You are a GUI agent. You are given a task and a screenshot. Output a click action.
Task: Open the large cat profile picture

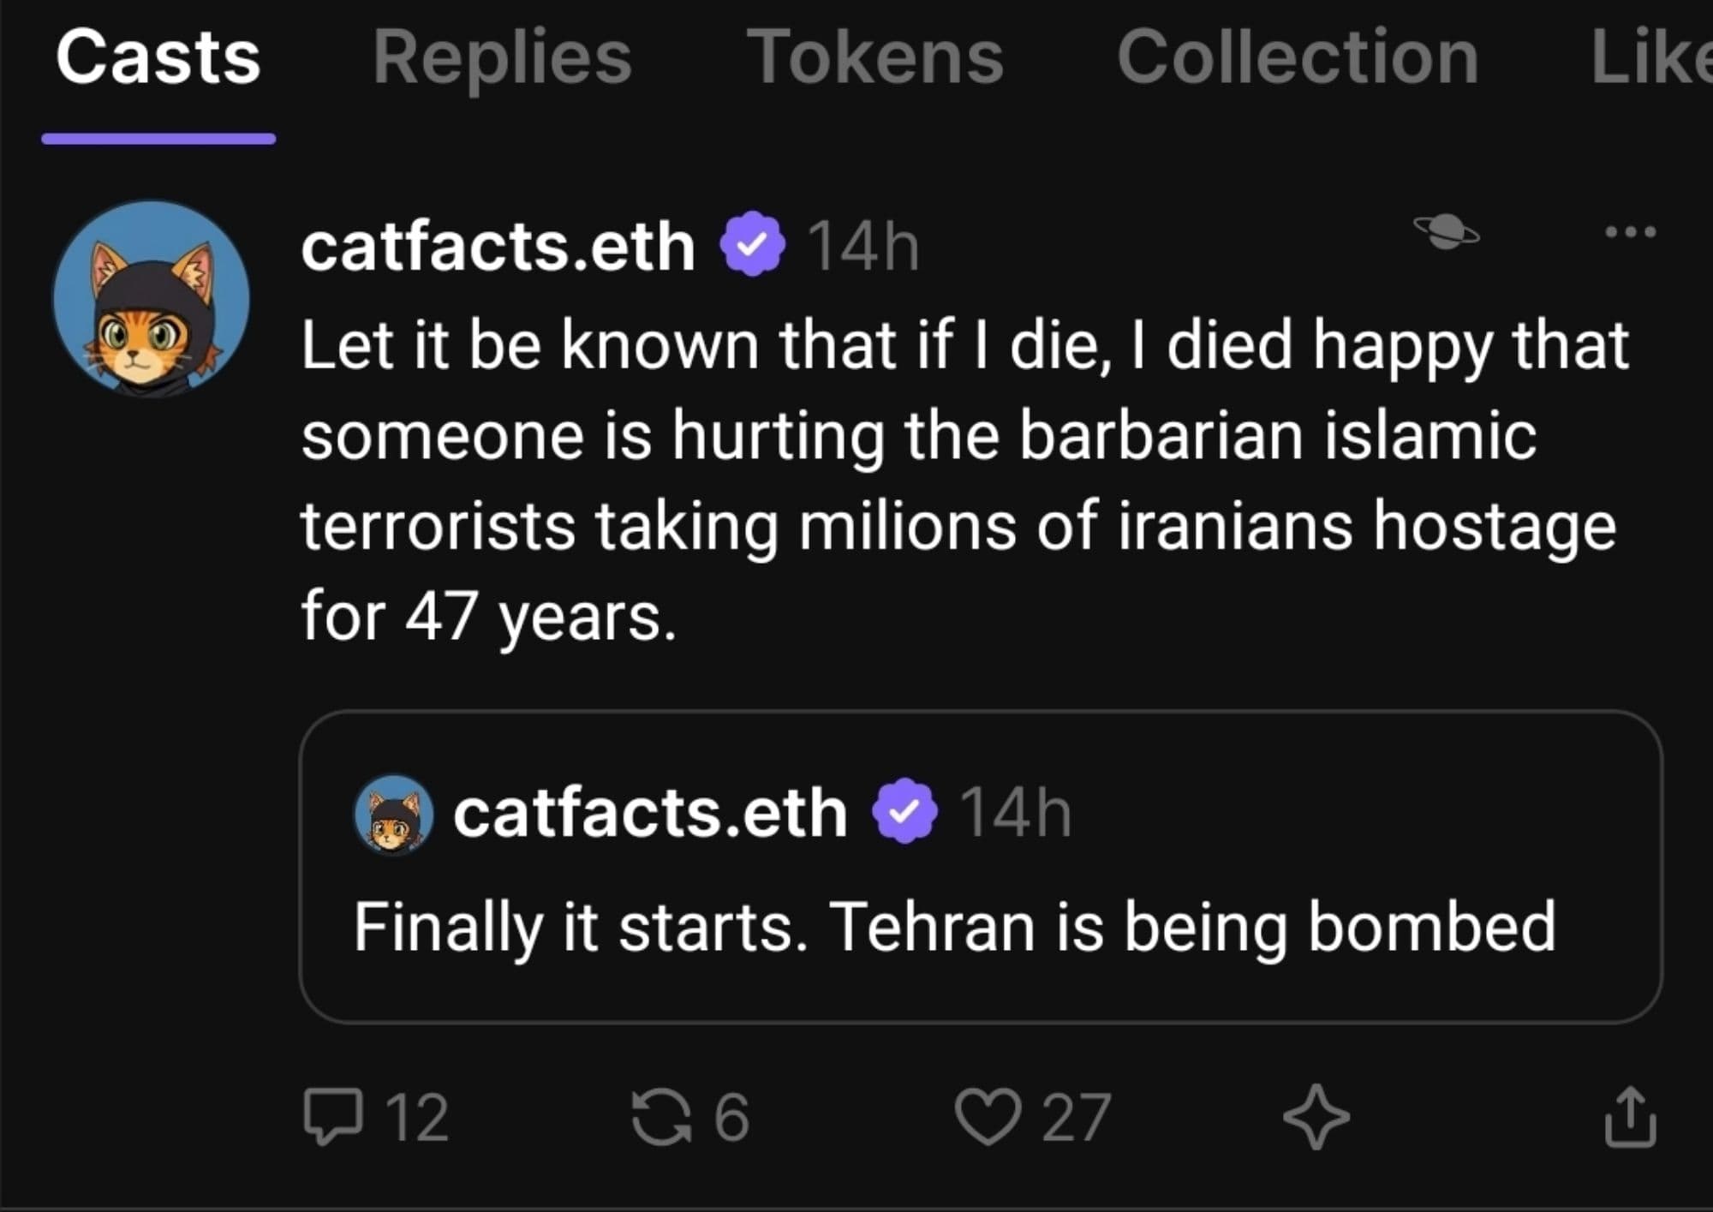click(x=152, y=299)
